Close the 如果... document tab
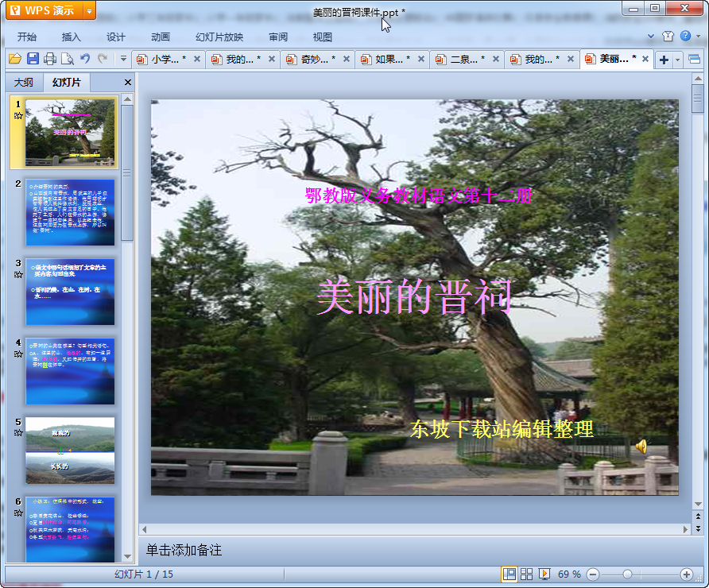The image size is (709, 588). [x=421, y=60]
